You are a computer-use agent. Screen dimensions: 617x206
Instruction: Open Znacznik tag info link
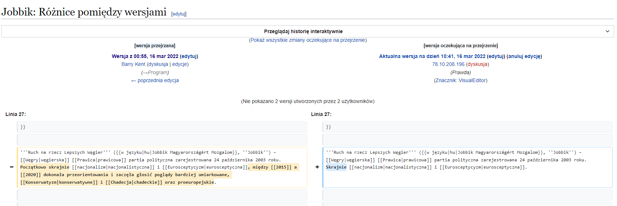point(445,80)
